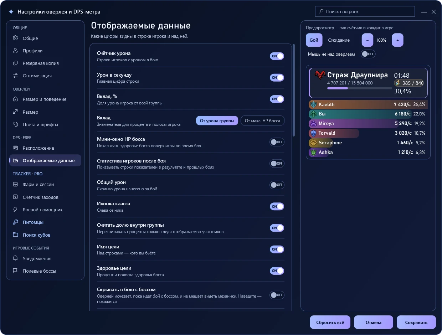Enable the Мини-окно HP босса toggle
This screenshot has width=442, height=335.
tap(277, 142)
